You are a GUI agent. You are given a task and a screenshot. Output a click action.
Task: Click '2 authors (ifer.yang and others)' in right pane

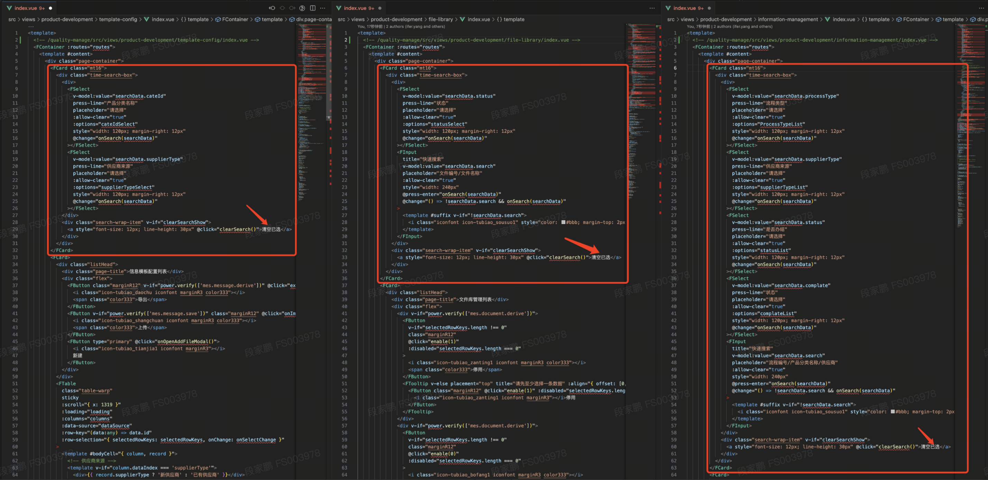pyautogui.click(x=743, y=26)
